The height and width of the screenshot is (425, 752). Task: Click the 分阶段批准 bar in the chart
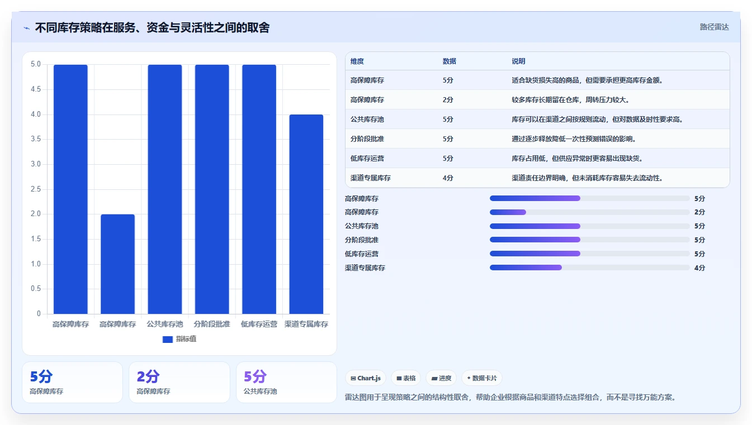tap(212, 189)
